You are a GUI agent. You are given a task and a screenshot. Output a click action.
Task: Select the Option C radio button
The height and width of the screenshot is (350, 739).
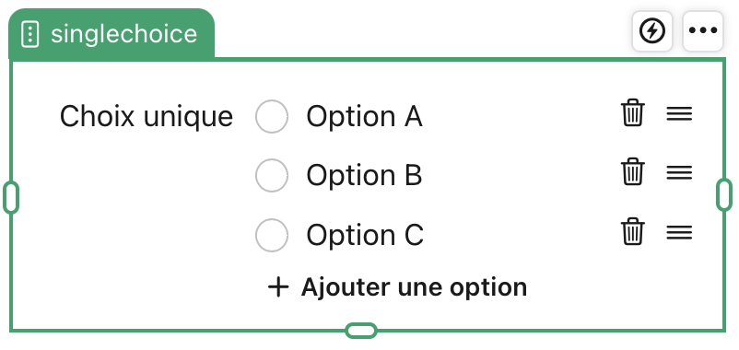[272, 235]
